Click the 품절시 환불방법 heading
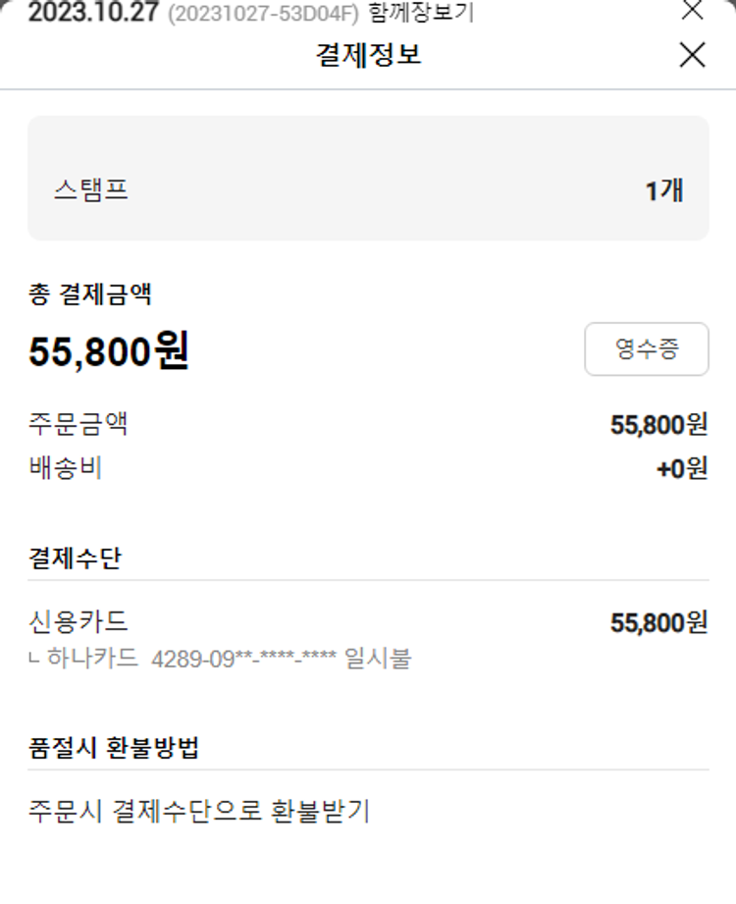 [115, 747]
